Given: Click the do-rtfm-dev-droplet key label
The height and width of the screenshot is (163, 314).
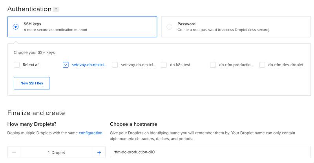Looking at the screenshot, I should coord(286,65).
